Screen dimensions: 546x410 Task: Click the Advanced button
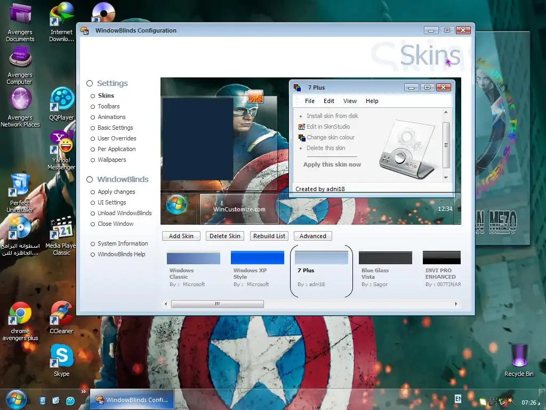312,236
